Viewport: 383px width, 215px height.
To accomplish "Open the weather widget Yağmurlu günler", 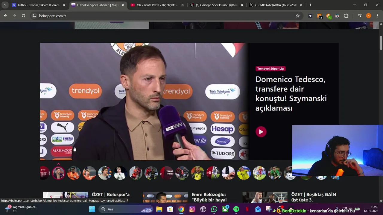I will click(21, 209).
